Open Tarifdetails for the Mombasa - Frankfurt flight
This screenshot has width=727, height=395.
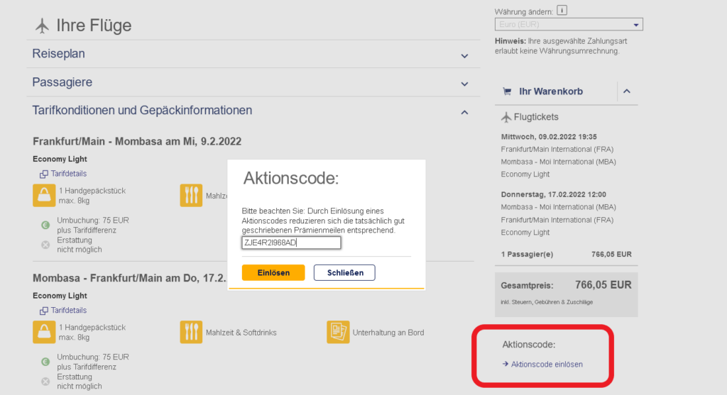tap(68, 311)
